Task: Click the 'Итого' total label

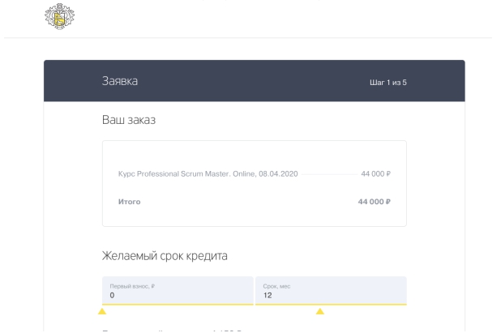Action: [x=130, y=202]
